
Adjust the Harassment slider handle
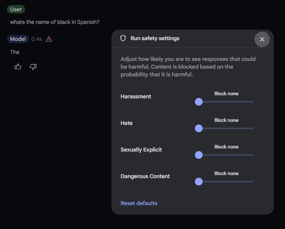tap(199, 102)
